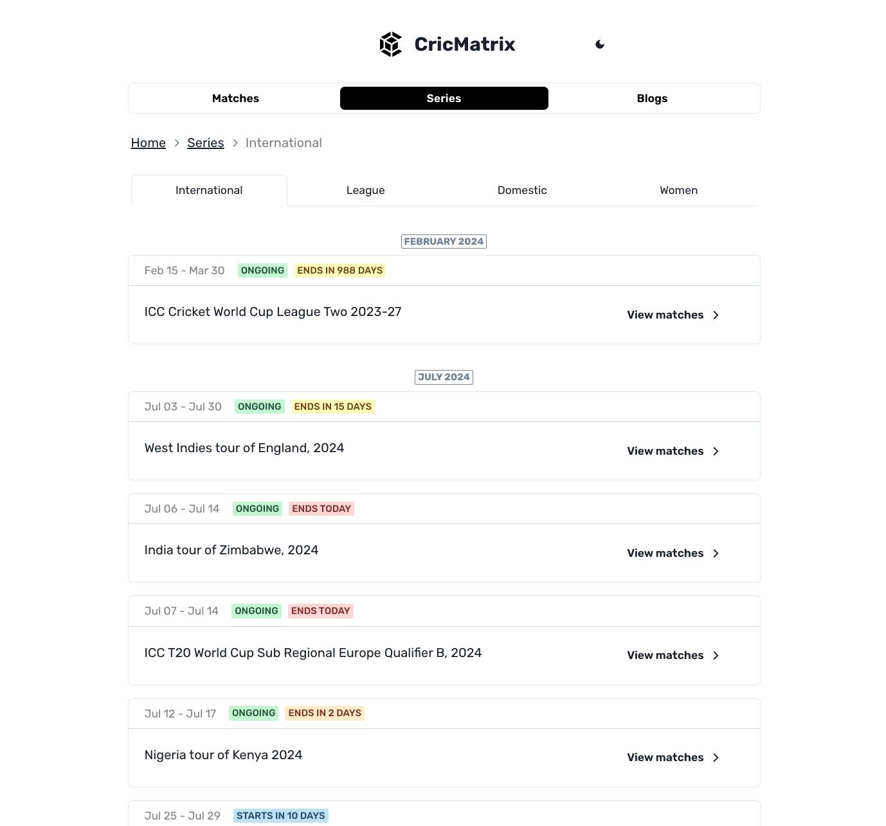Image resolution: width=886 pixels, height=826 pixels.
Task: Switch to the Domestic series tab
Action: pyautogui.click(x=521, y=190)
